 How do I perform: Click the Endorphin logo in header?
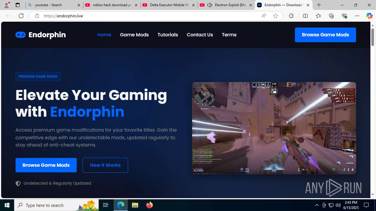click(x=41, y=35)
